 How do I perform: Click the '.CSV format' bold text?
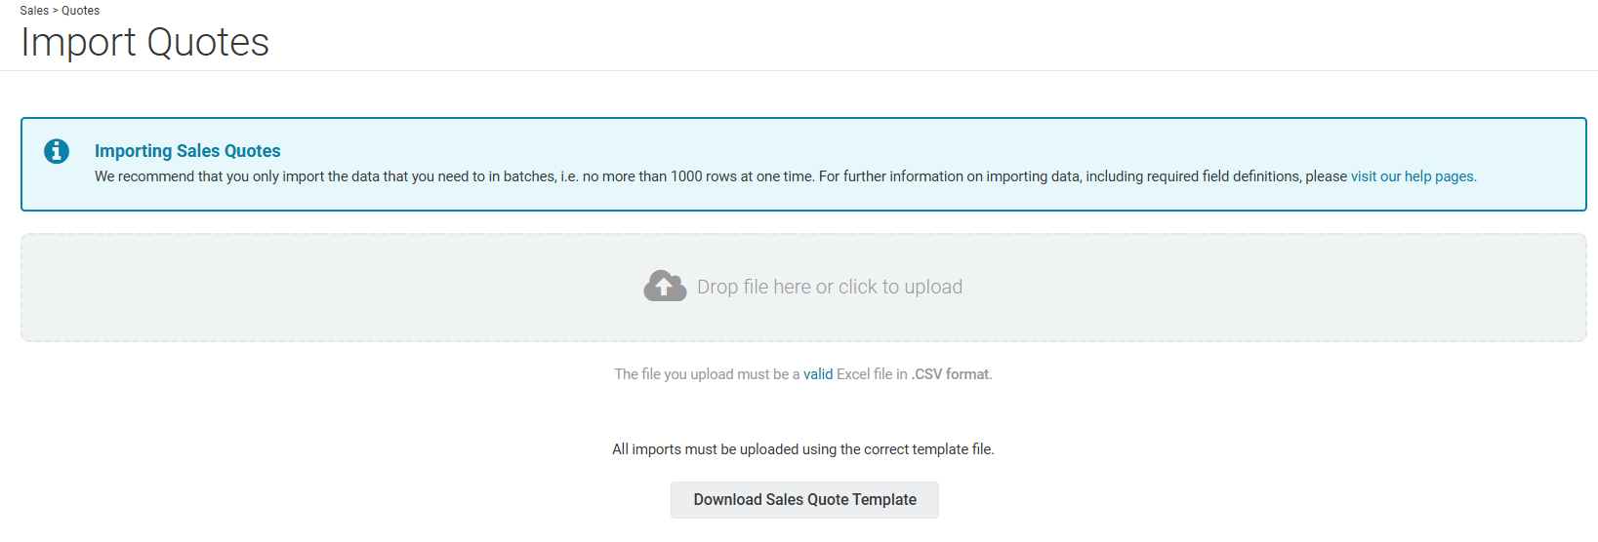pos(950,374)
